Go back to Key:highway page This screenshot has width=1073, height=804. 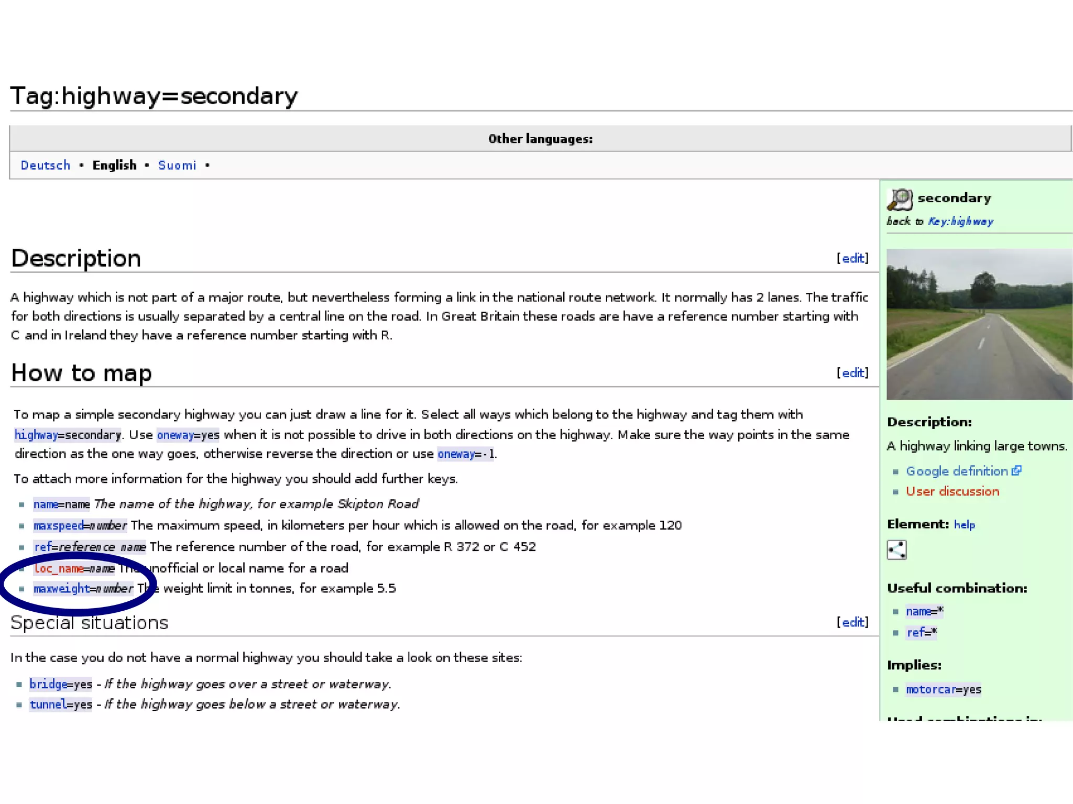pyautogui.click(x=960, y=222)
